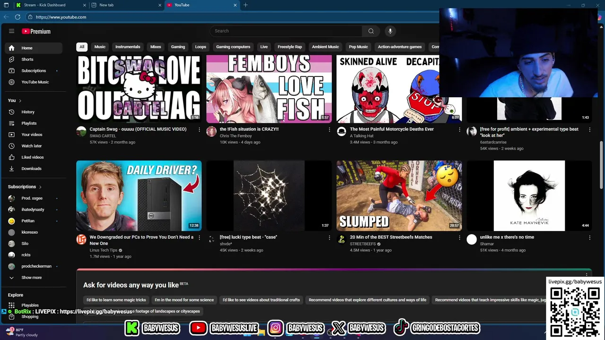Select the All filter chip
The width and height of the screenshot is (605, 340).
[x=82, y=47]
